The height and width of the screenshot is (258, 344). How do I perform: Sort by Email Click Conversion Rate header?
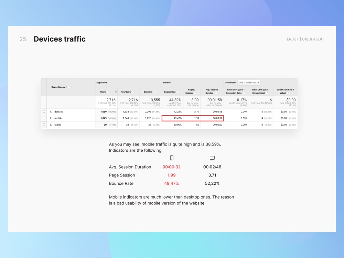pos(236,91)
